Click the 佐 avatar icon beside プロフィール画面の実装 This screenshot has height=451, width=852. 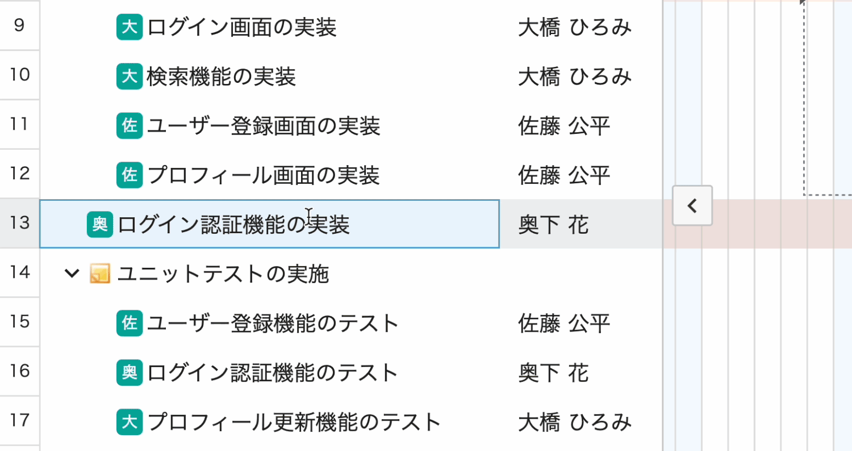pos(130,175)
